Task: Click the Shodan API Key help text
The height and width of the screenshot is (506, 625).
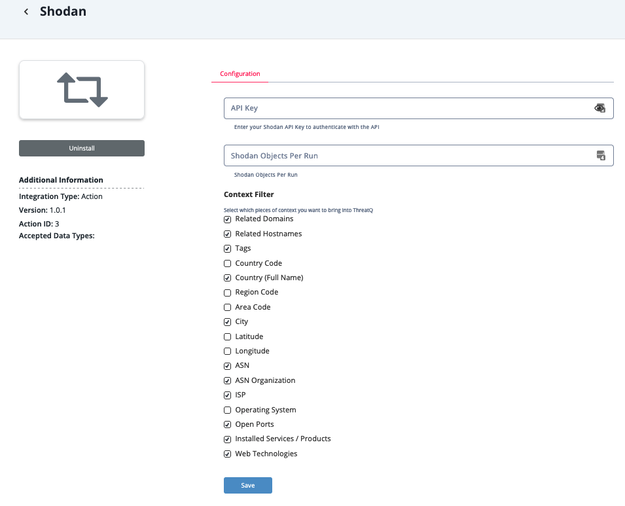Action: coord(306,127)
